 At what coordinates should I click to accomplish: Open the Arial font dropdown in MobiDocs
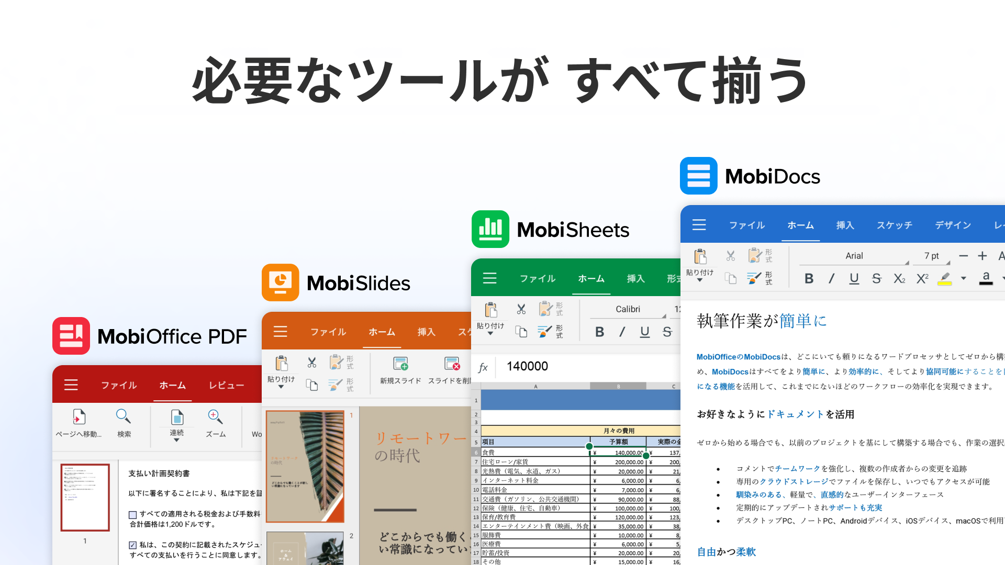pyautogui.click(x=854, y=256)
